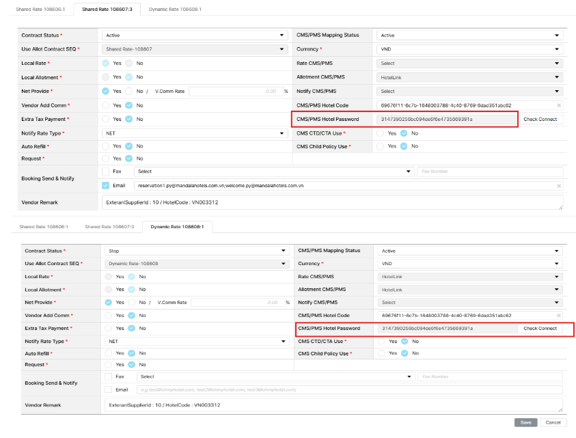Open Notify CMS/PMS dropdown in Shared Rate form

(470, 91)
